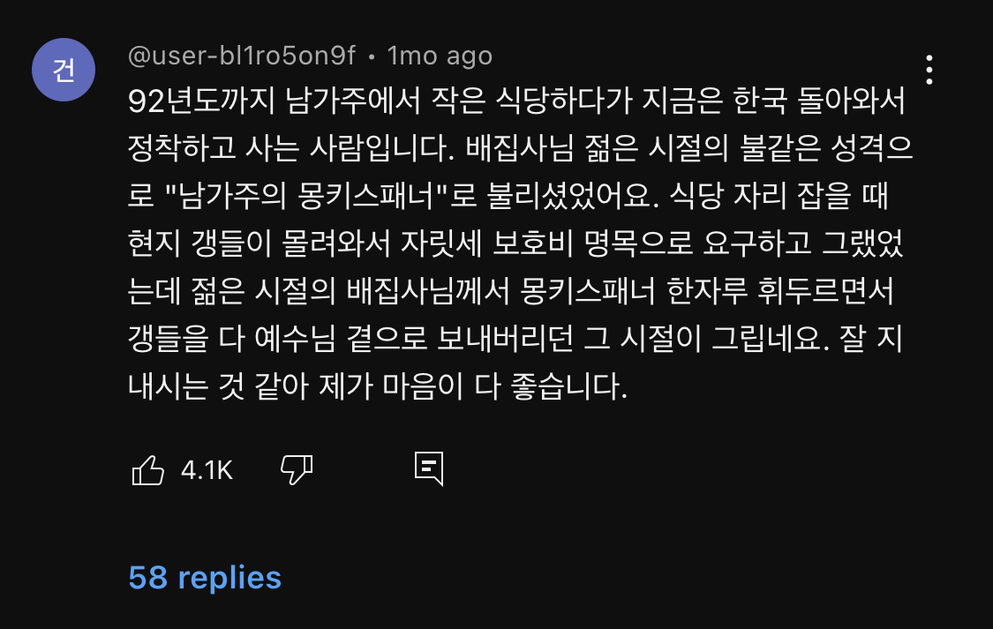Click the last line ending '좋습니다.'
This screenshot has height=629, width=993.
click(x=377, y=387)
